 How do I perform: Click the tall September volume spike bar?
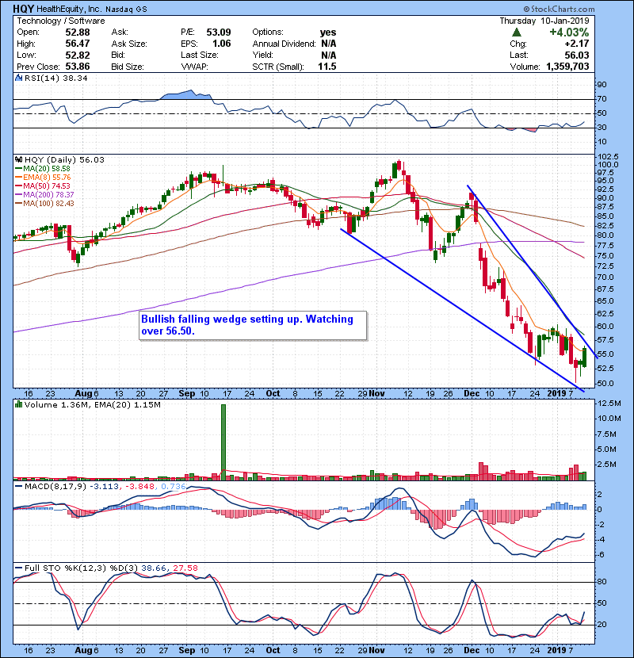[x=223, y=442]
